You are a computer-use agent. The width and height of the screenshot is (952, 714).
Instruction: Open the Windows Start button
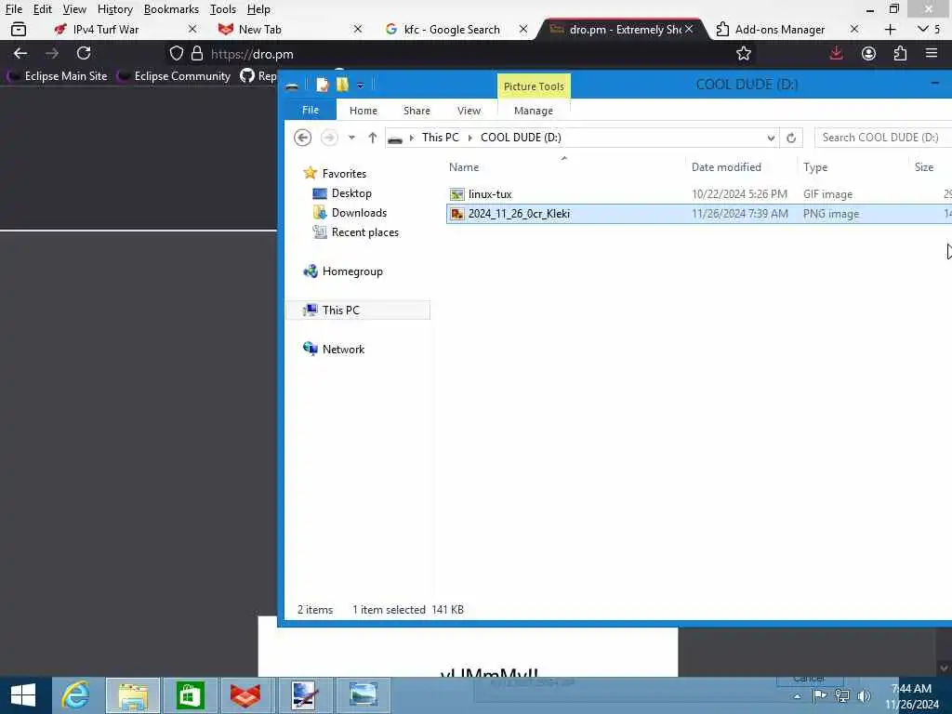[23, 695]
